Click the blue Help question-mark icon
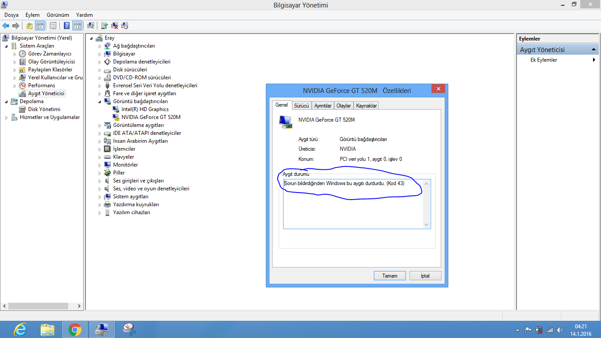 point(67,26)
